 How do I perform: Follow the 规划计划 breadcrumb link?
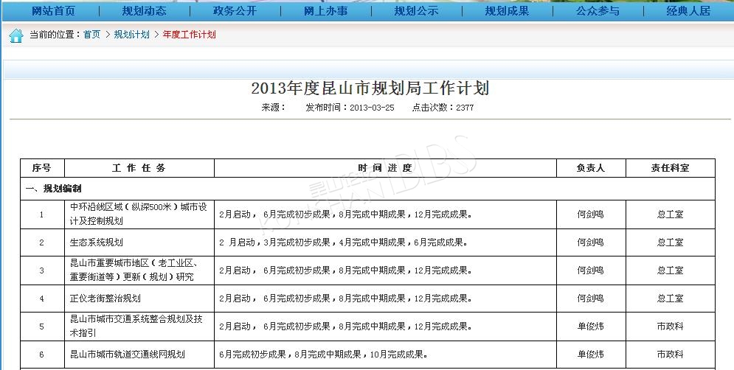(x=131, y=34)
